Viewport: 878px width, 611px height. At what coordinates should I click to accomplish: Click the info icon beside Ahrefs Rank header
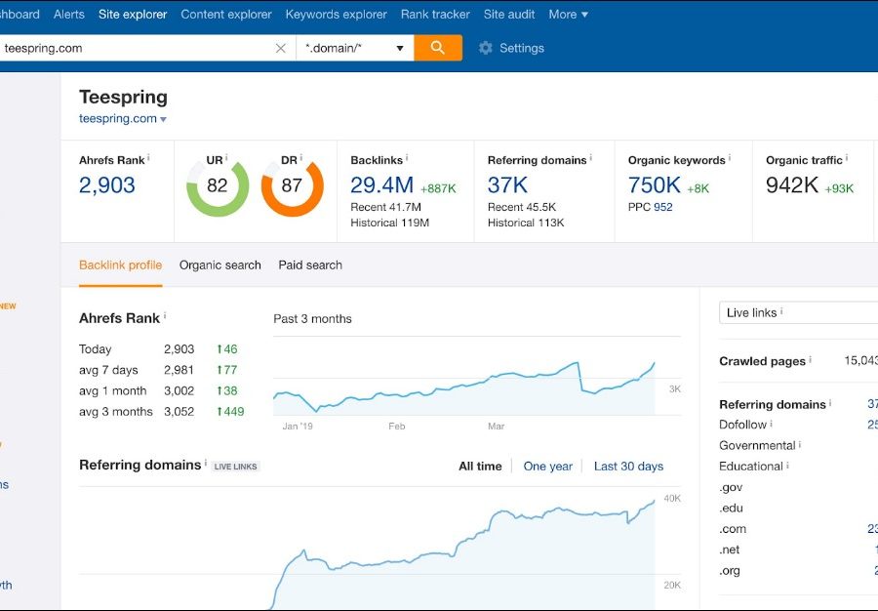151,158
